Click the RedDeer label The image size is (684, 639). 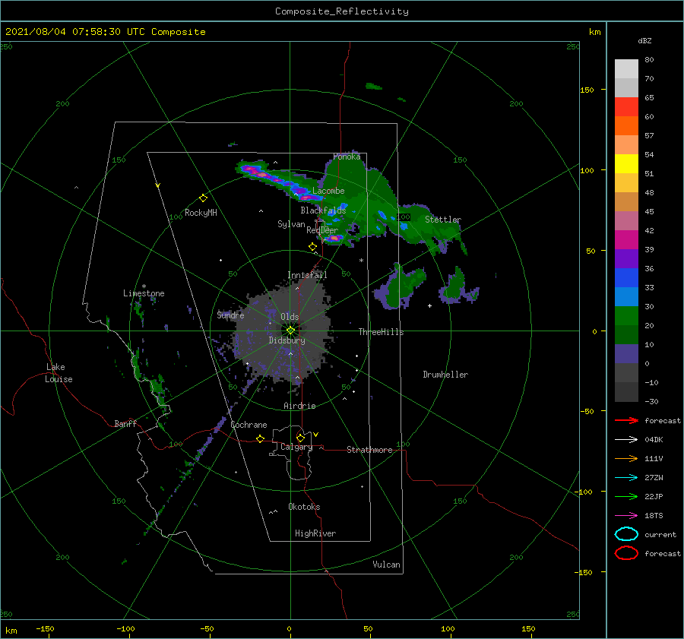(x=322, y=230)
